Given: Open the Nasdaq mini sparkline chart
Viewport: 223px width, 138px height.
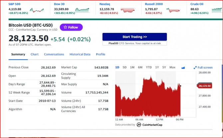Looking at the screenshot, I should (127, 10).
